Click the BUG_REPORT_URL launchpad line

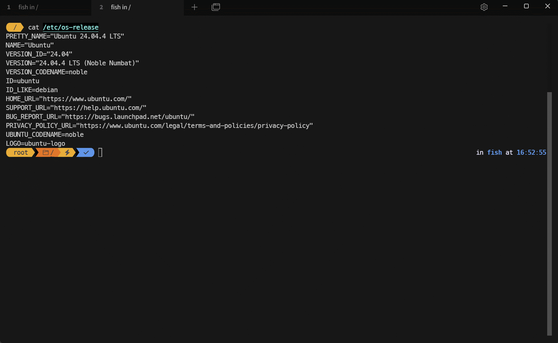[100, 117]
